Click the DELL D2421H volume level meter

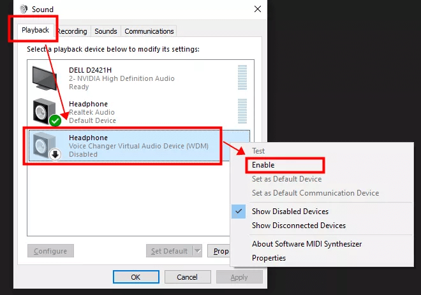[x=242, y=77]
